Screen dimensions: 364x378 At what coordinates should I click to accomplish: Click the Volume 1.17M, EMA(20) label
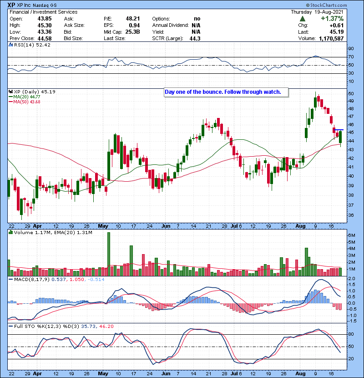[x=53, y=233]
